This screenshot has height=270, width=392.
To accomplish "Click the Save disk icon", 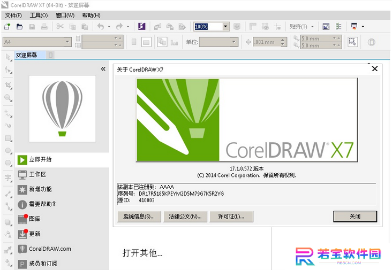I will (x=32, y=26).
